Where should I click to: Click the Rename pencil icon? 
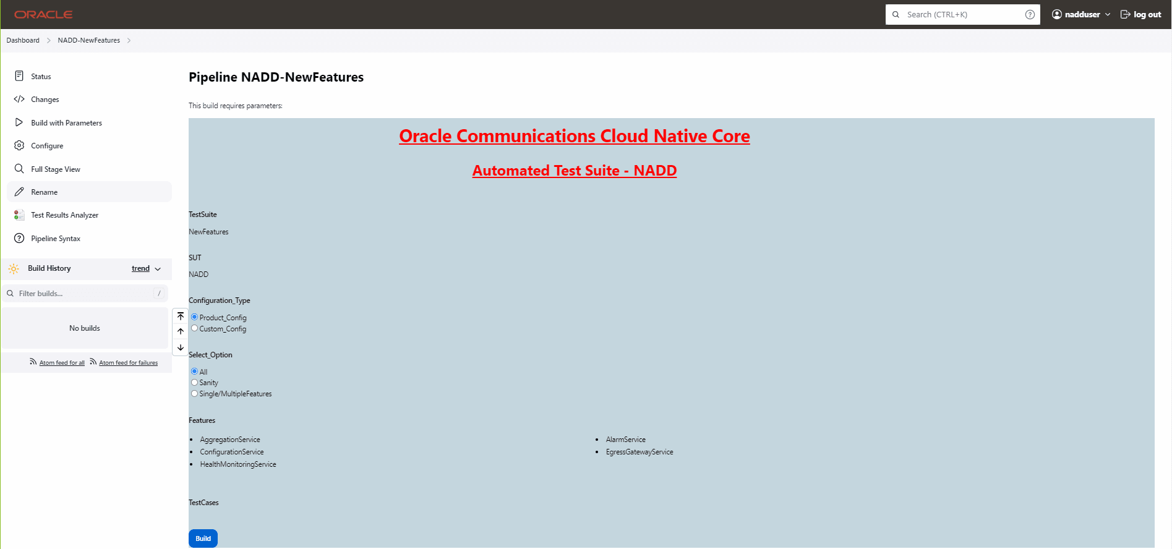click(x=19, y=192)
